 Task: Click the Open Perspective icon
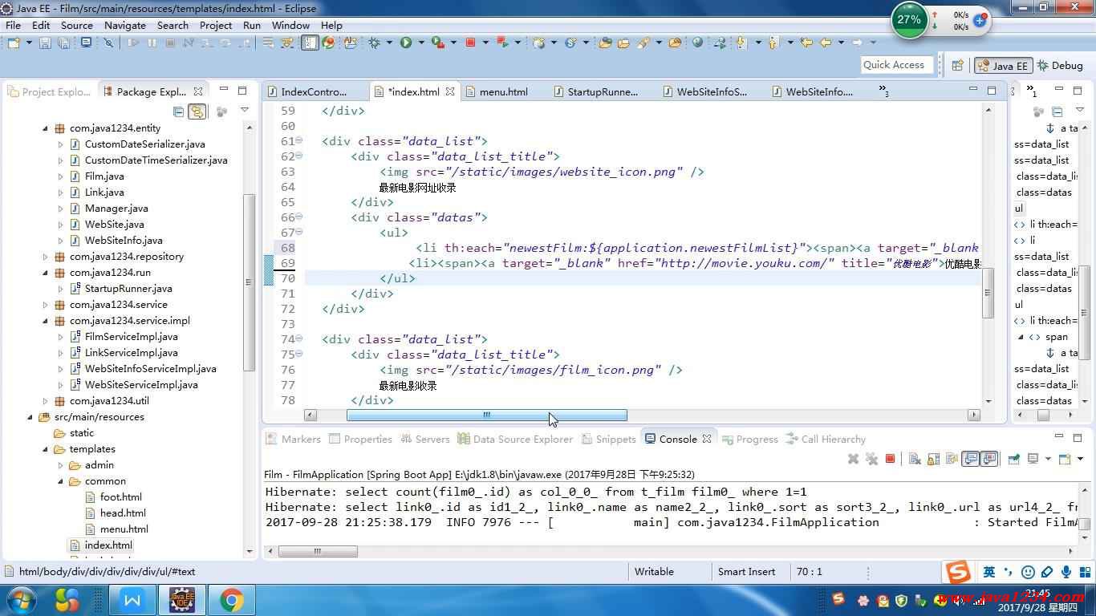click(957, 66)
